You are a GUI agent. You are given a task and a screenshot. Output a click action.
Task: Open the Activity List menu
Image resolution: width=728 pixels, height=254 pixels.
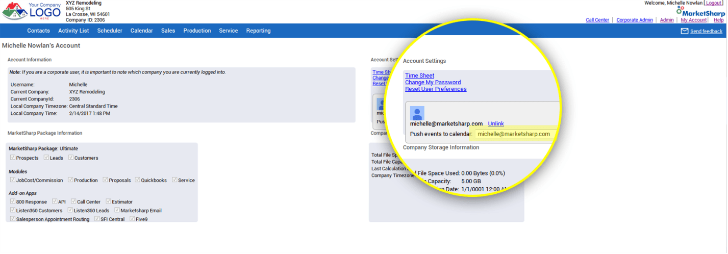(x=73, y=31)
